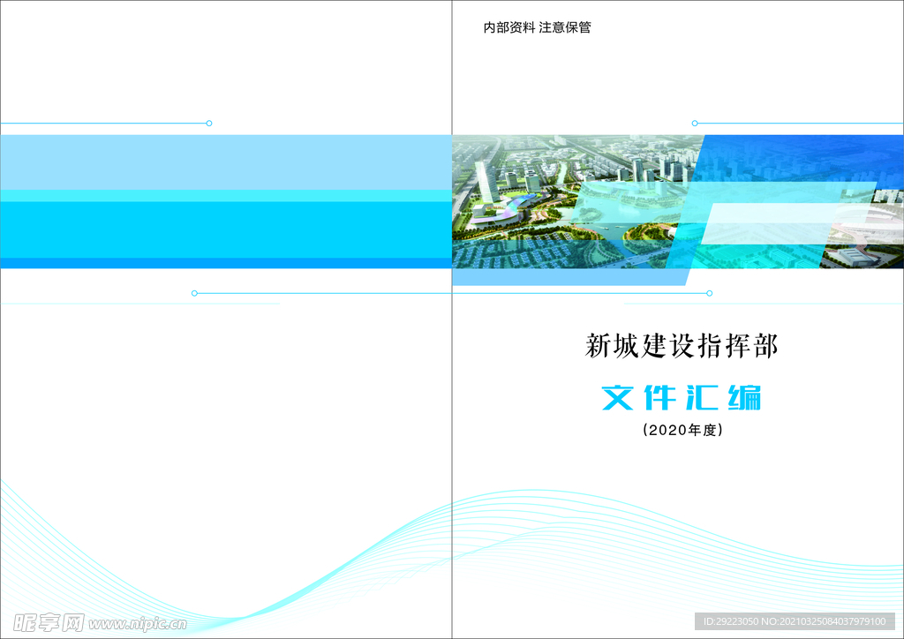Click the text '(2020年度)'
The width and height of the screenshot is (904, 639).
pyautogui.click(x=682, y=430)
